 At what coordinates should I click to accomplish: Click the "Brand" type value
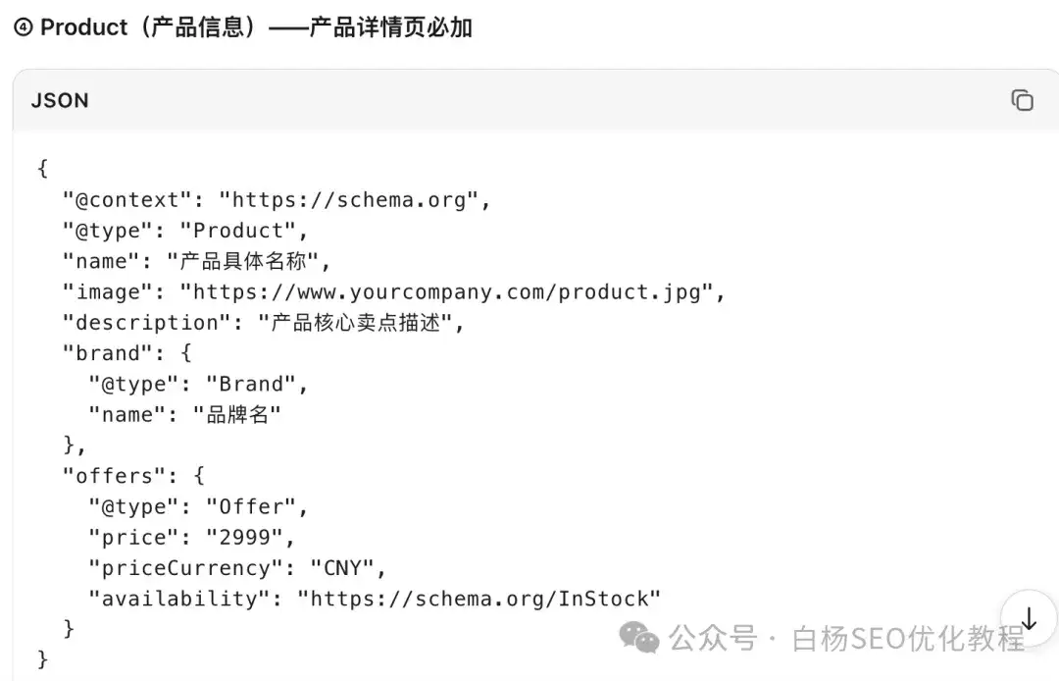(x=251, y=384)
